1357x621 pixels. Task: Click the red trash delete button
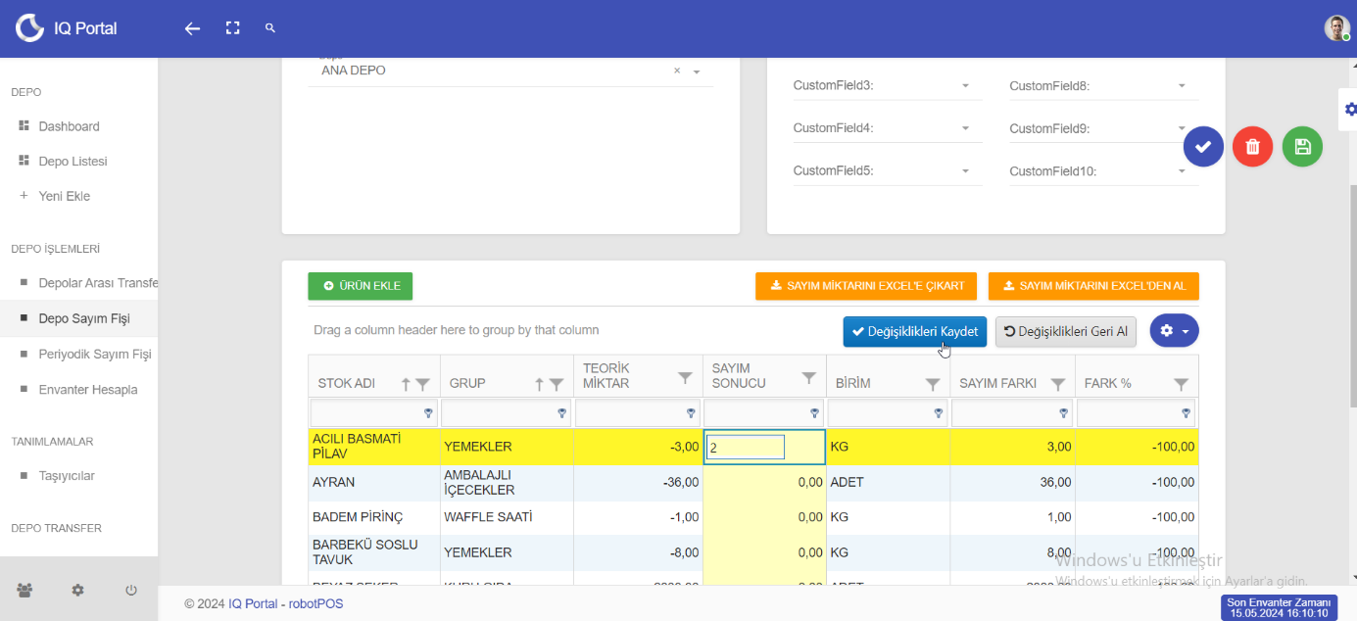click(1252, 147)
